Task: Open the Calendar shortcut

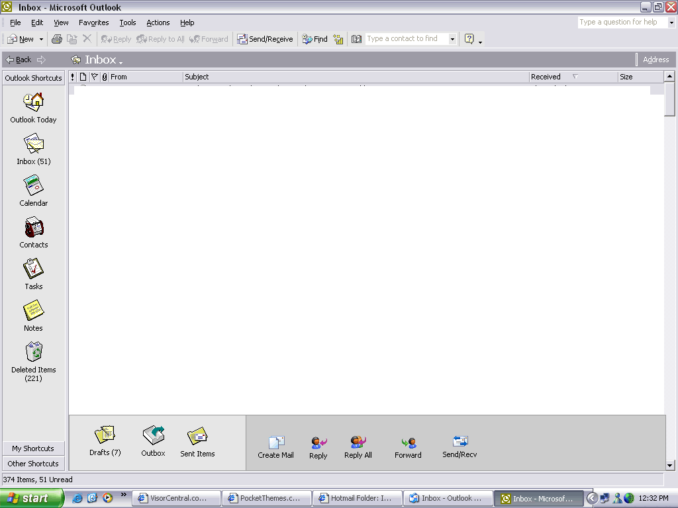Action: click(33, 186)
